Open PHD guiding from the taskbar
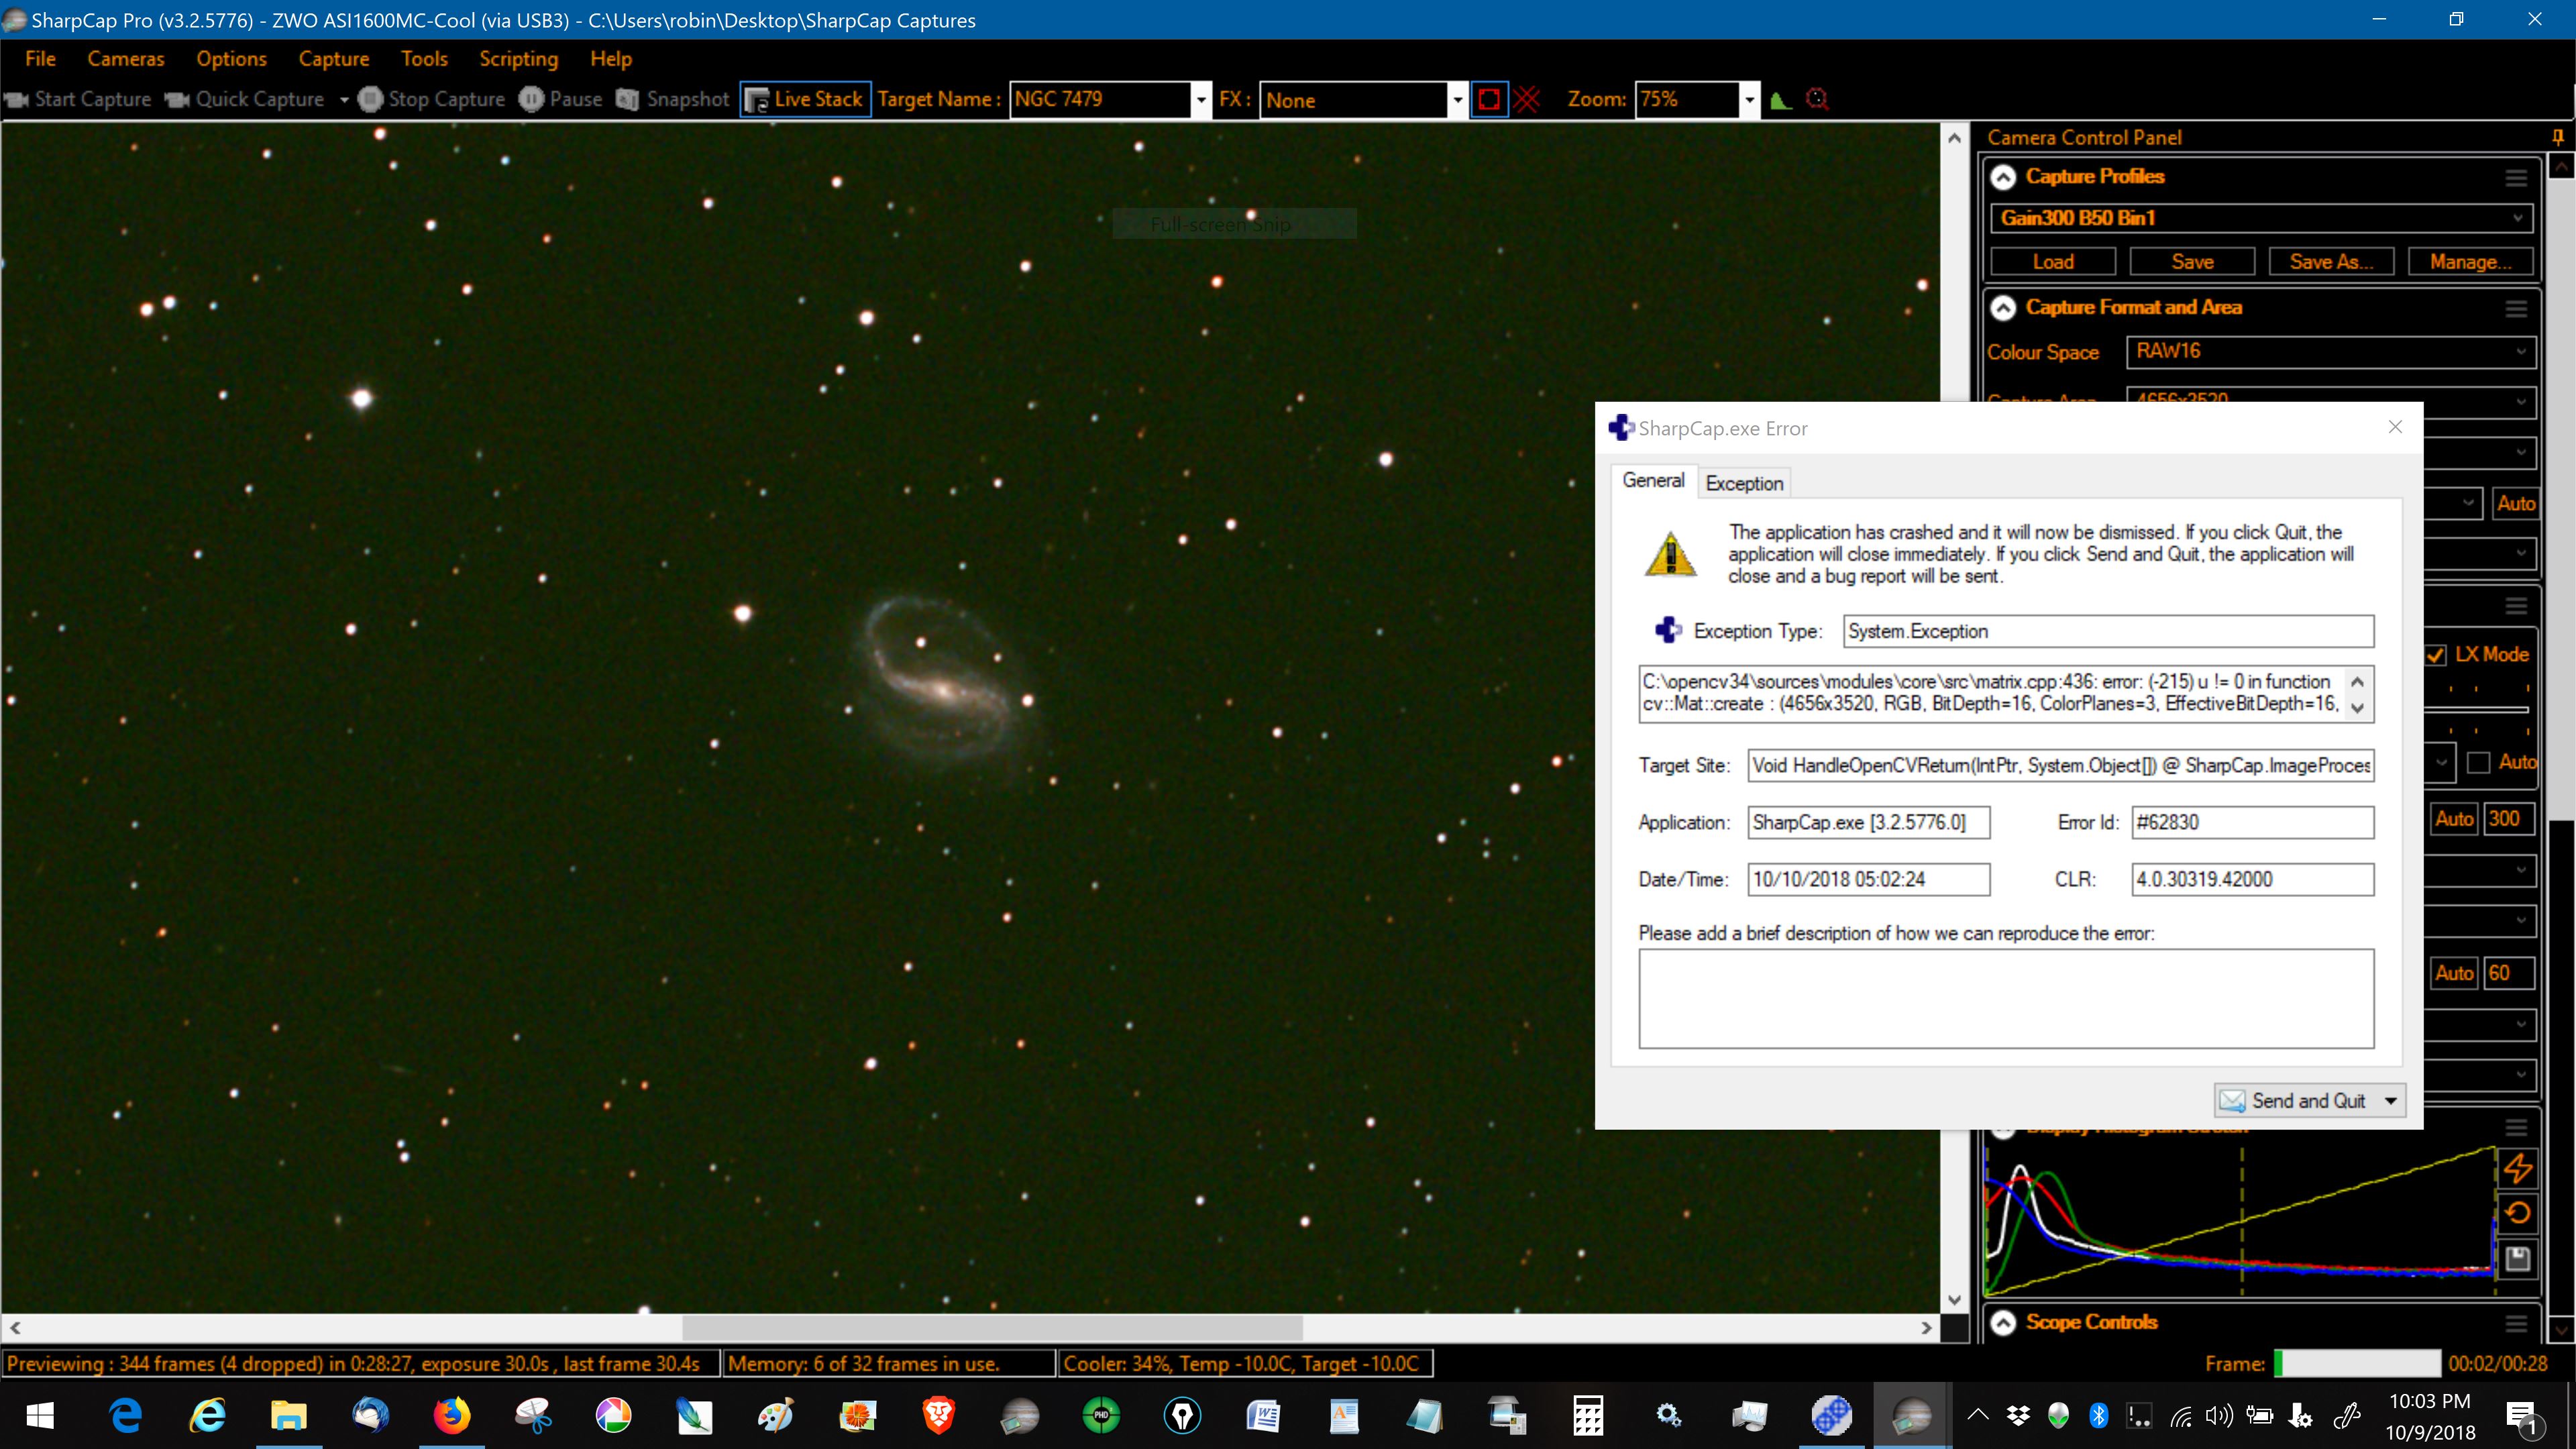 pyautogui.click(x=1101, y=1416)
